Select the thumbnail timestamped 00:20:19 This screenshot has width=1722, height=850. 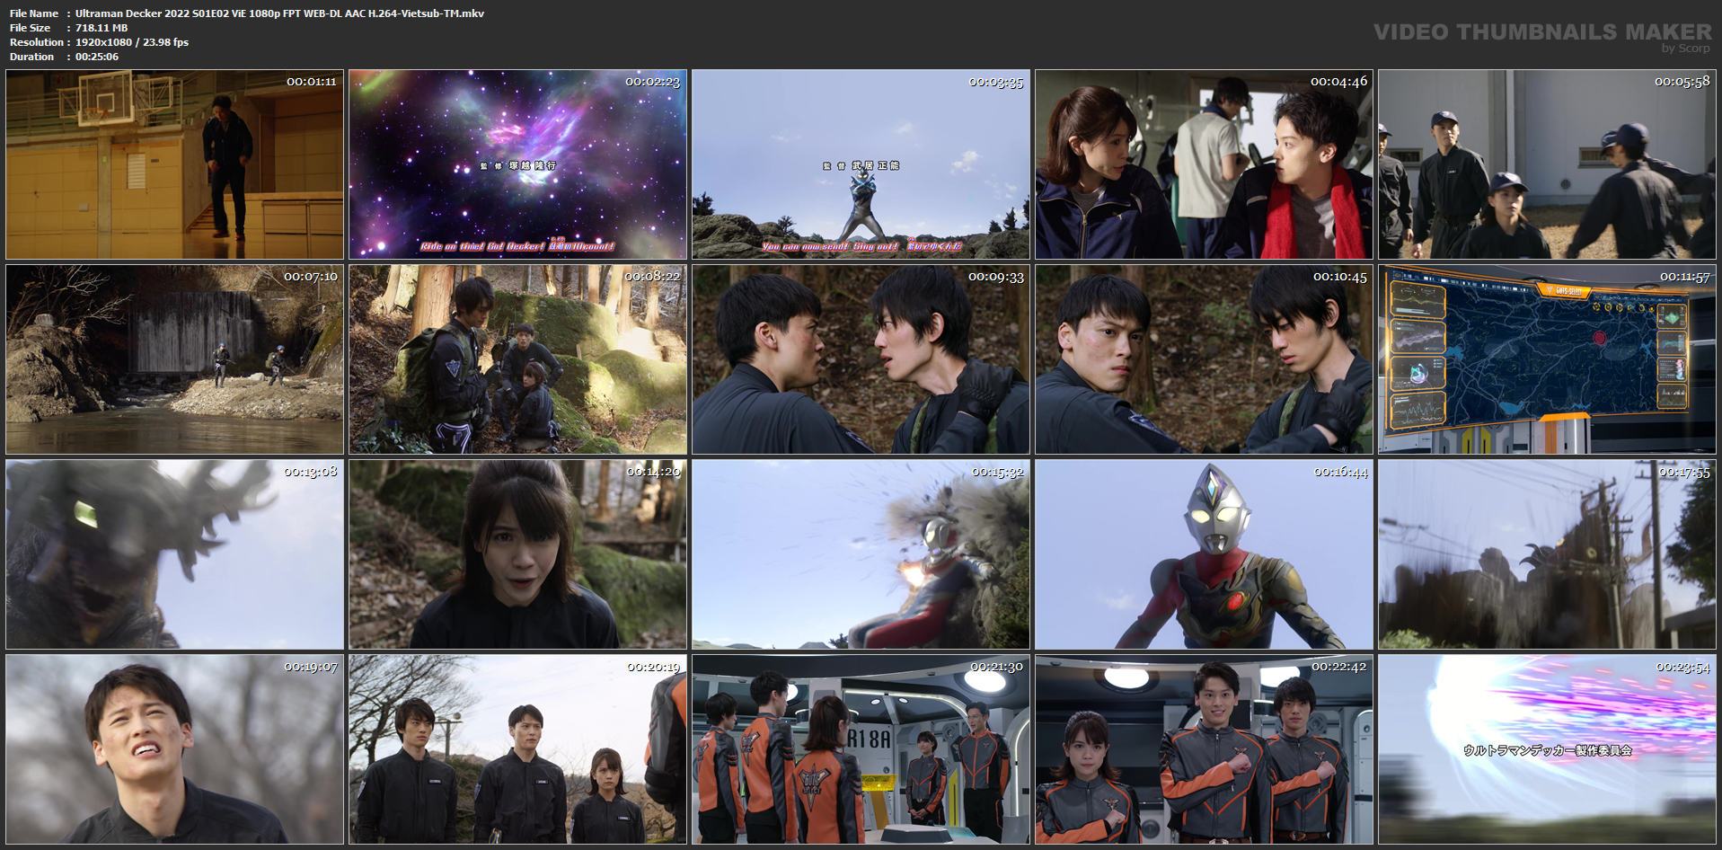click(x=518, y=749)
